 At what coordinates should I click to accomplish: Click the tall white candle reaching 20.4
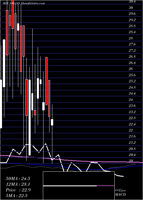click(x=30, y=118)
